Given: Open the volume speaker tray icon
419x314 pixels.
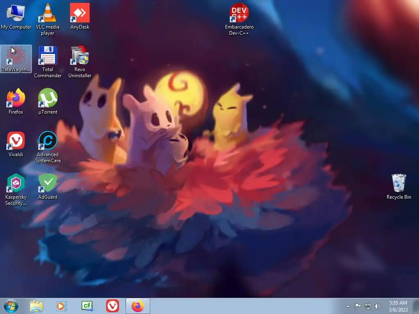Looking at the screenshot, I should (x=378, y=306).
